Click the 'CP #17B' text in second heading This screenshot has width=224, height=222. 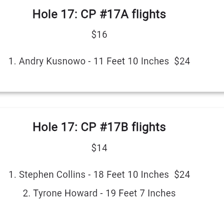click(105, 127)
